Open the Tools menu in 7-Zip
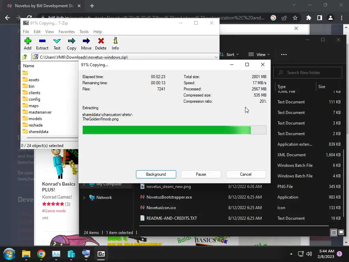The height and width of the screenshot is (262, 349). [x=84, y=32]
